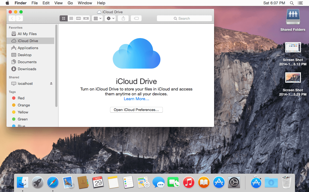The width and height of the screenshot is (309, 192).
Task: Open the Go menu
Action: click(70, 3)
